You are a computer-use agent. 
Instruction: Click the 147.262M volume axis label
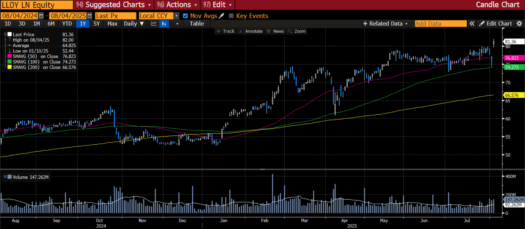pyautogui.click(x=514, y=200)
